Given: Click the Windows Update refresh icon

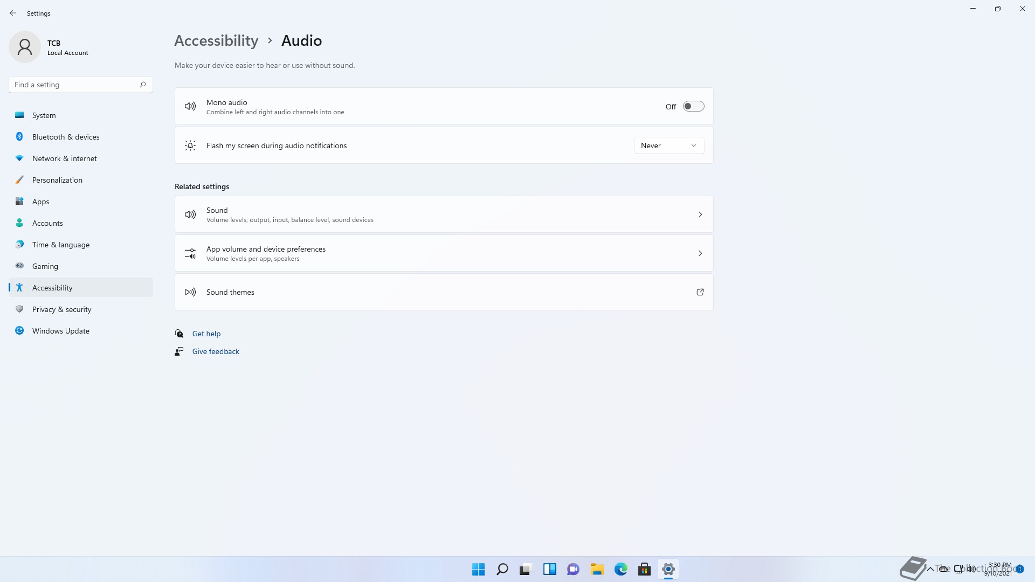Looking at the screenshot, I should [19, 330].
